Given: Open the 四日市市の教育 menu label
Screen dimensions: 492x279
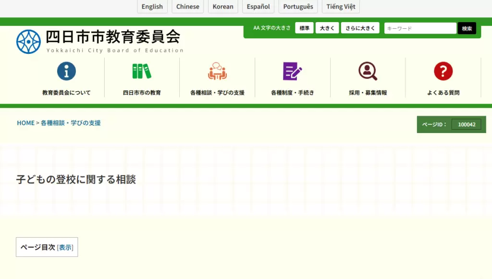Looking at the screenshot, I should (x=142, y=93).
